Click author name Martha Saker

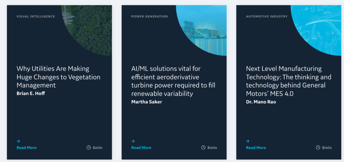[146, 102]
